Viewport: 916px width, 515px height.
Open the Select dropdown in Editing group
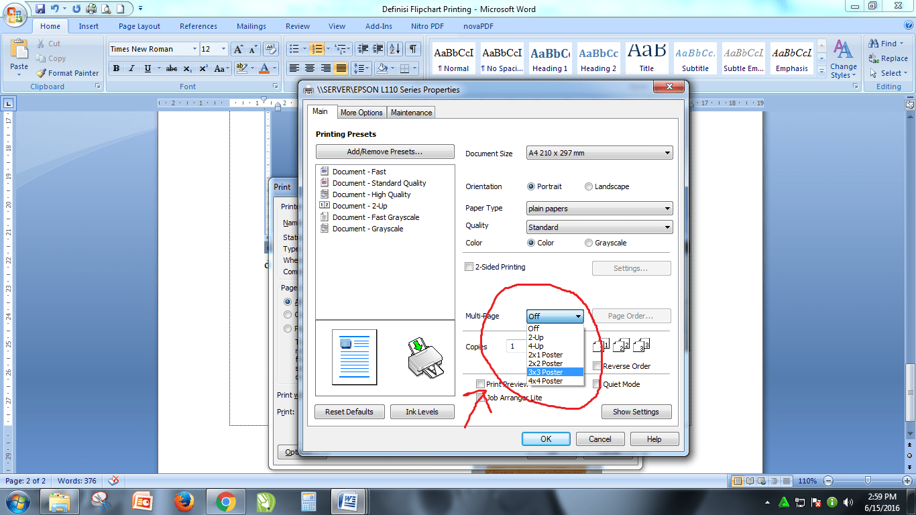click(x=889, y=73)
